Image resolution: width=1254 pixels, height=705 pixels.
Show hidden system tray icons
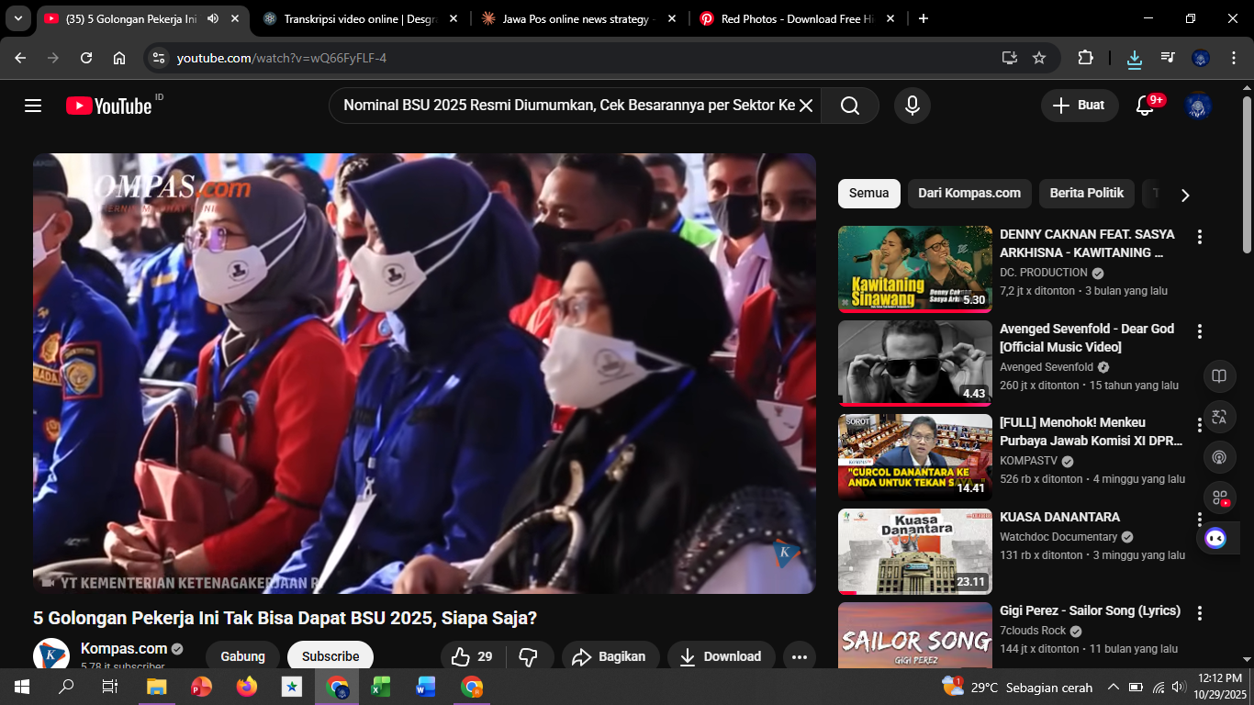coord(1114,687)
